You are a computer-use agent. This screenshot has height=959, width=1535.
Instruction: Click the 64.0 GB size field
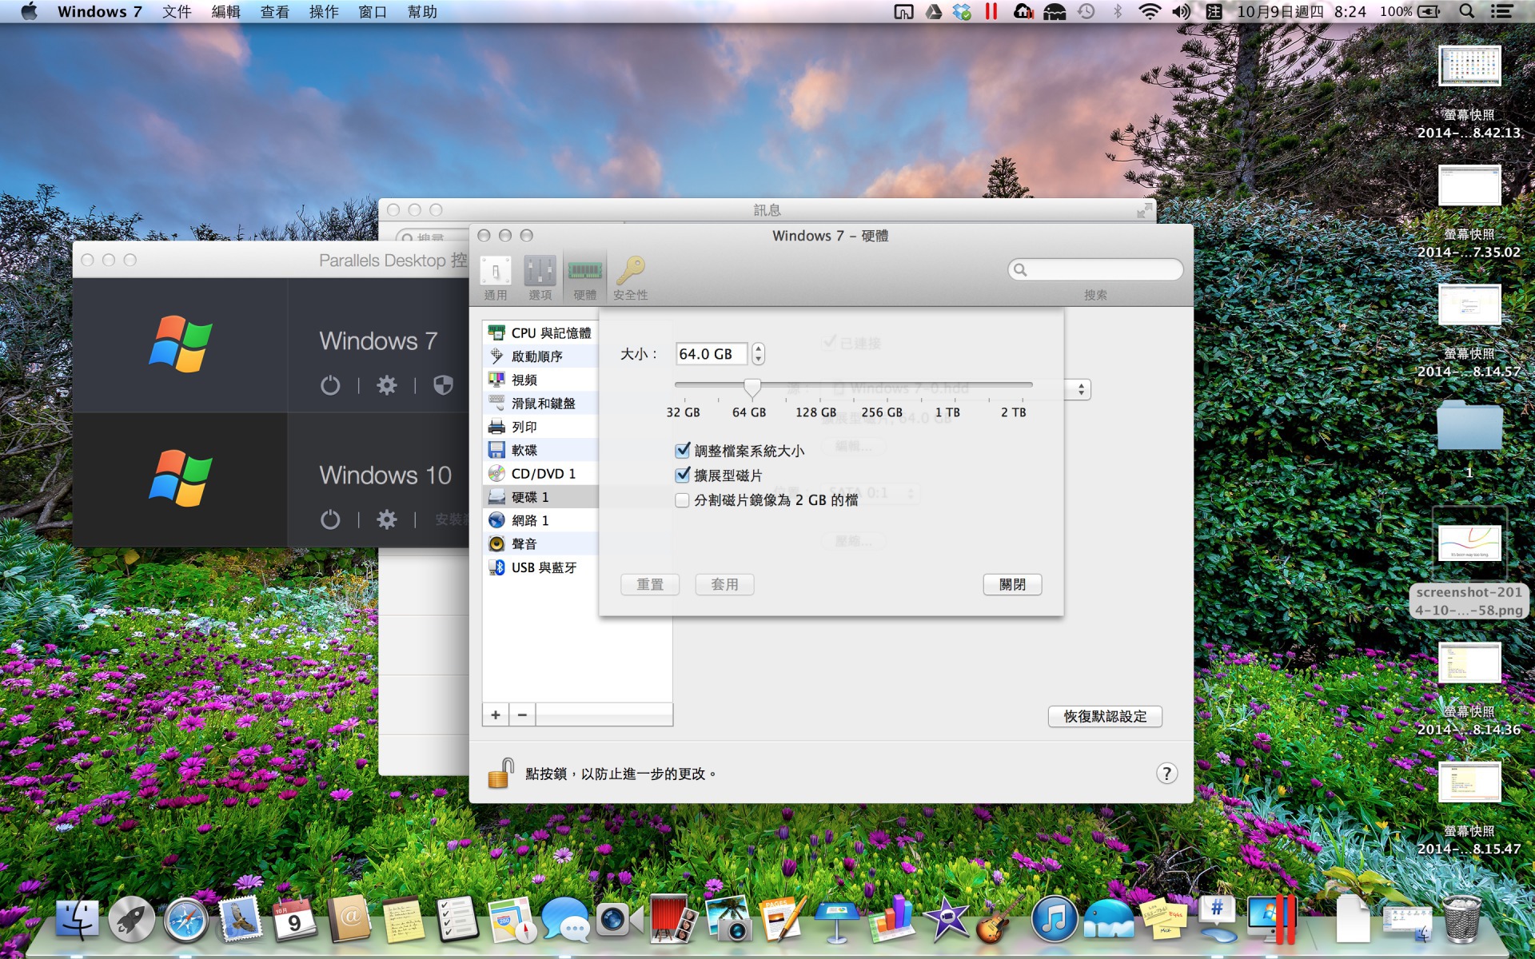coord(712,353)
